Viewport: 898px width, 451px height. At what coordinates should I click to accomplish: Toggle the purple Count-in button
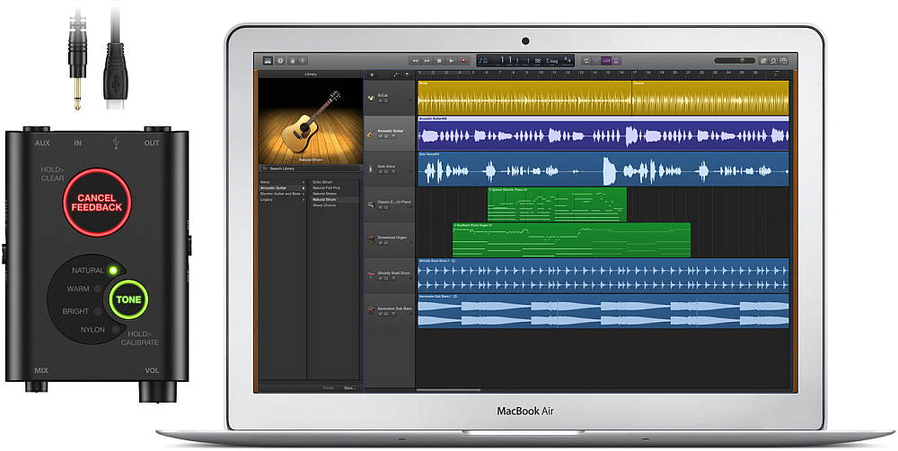(x=606, y=60)
